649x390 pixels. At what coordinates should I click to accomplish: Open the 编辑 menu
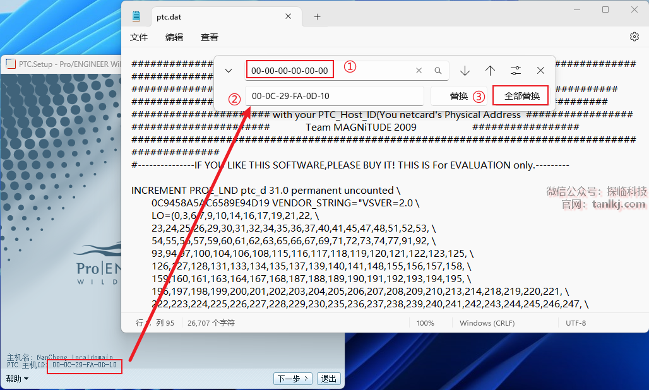tap(174, 37)
